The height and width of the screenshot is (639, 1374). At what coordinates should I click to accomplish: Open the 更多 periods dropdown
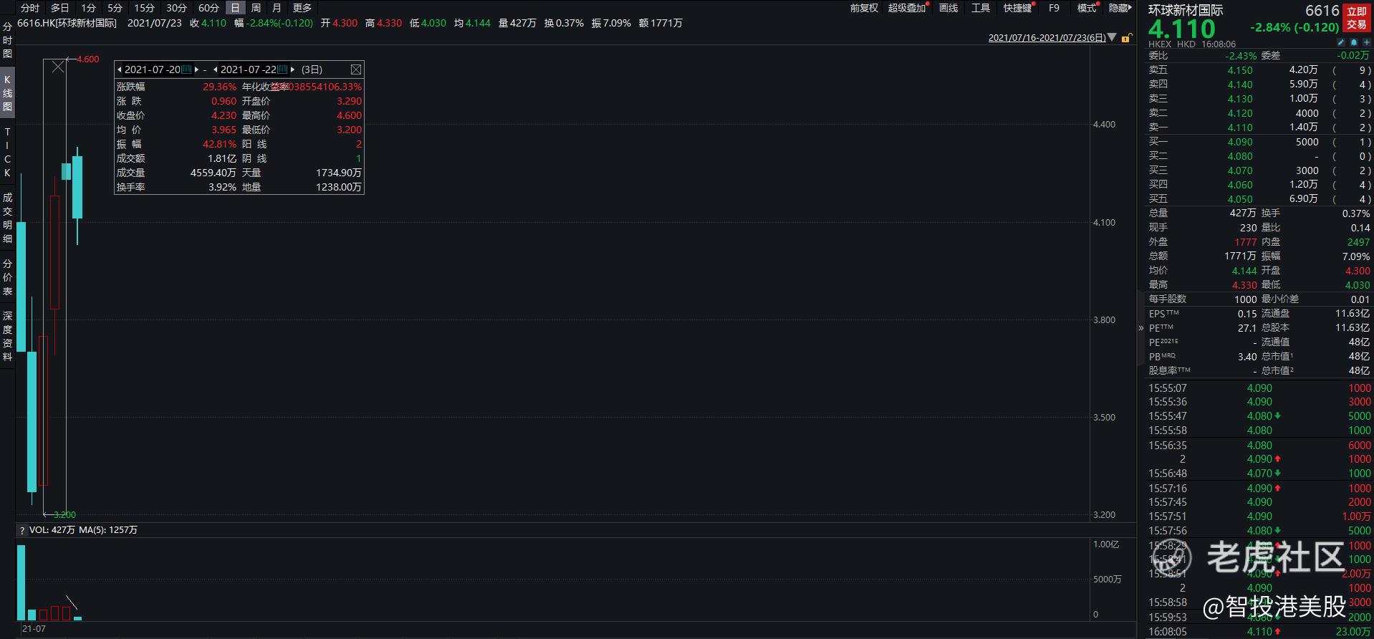click(302, 8)
